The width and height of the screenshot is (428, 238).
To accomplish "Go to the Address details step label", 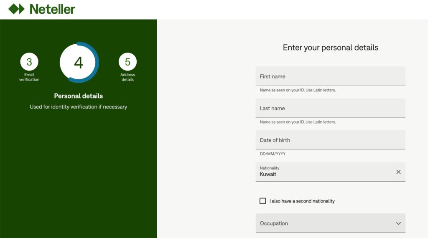I will [x=127, y=77].
